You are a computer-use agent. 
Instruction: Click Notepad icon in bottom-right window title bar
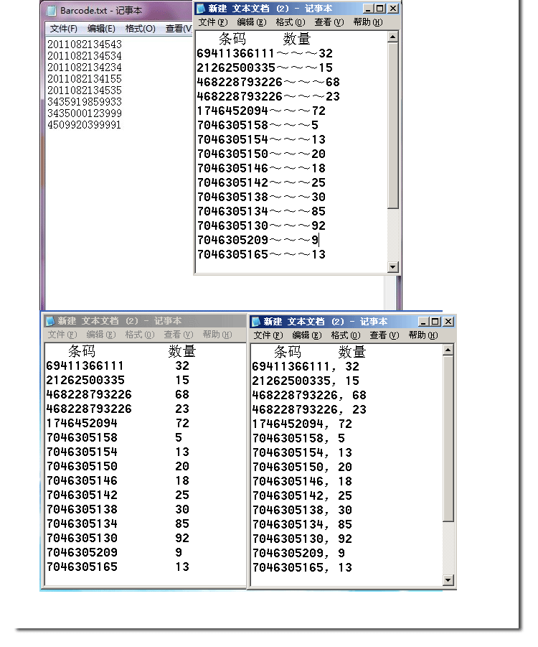pos(256,322)
